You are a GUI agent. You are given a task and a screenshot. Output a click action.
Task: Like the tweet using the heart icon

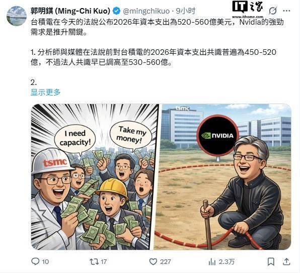click(x=153, y=261)
